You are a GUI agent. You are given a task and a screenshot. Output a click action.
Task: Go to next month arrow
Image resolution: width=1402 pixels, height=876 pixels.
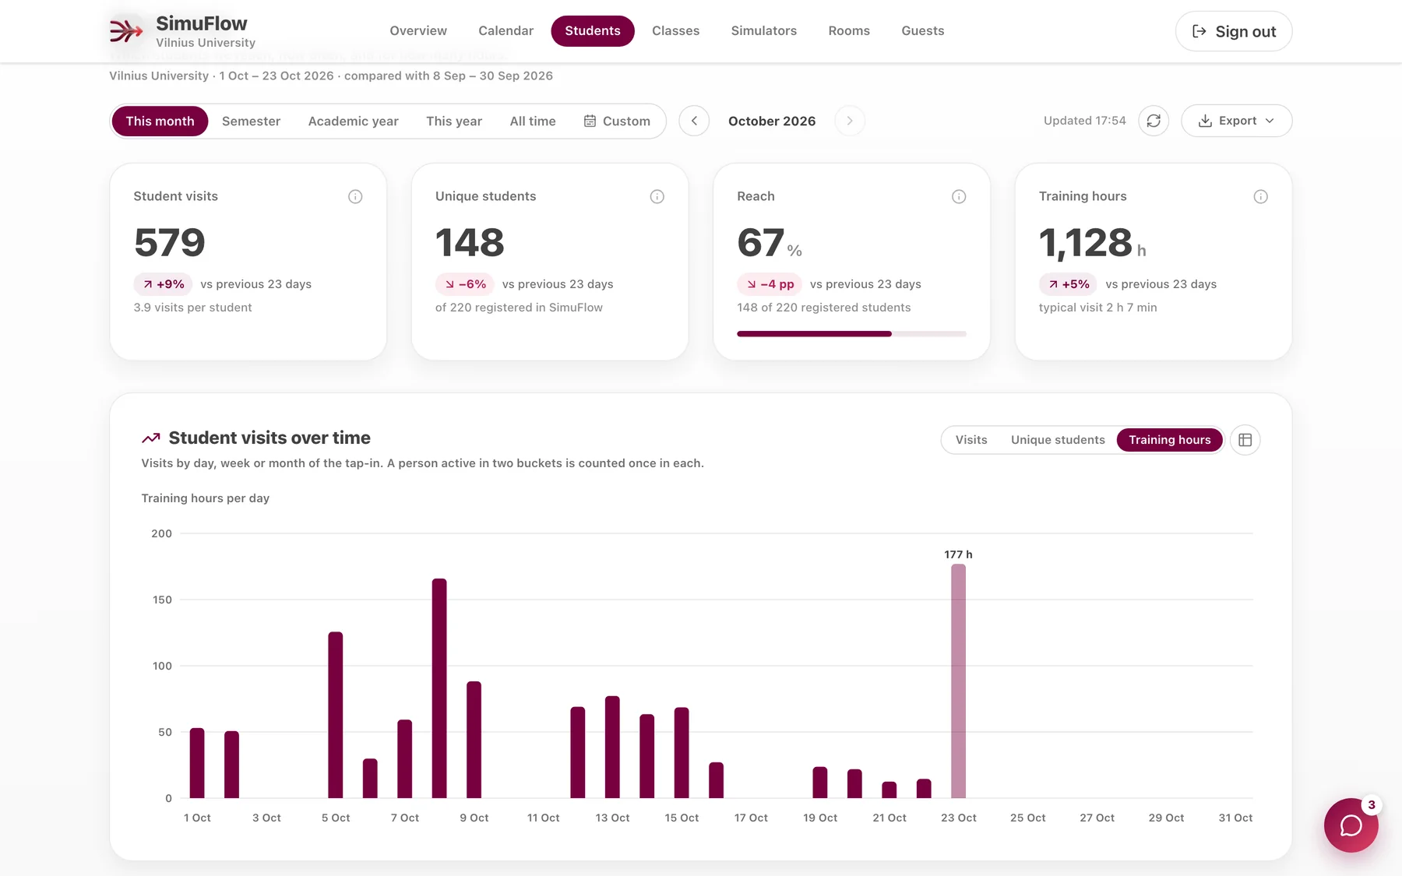coord(850,121)
